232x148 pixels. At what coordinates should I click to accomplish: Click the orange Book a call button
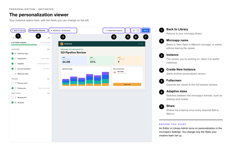tap(127, 84)
